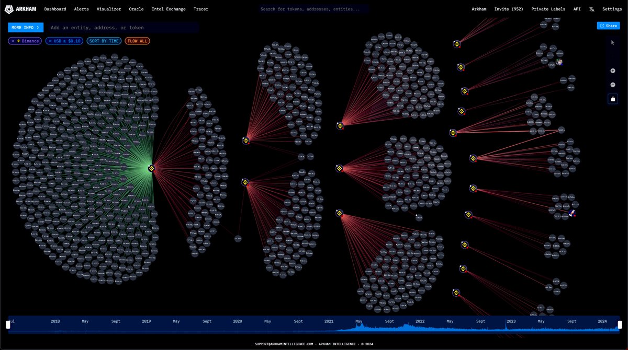Remove the Binance filter chip
Image resolution: width=628 pixels, height=350 pixels.
click(x=13, y=41)
